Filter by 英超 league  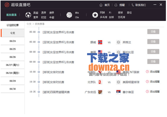36,13
